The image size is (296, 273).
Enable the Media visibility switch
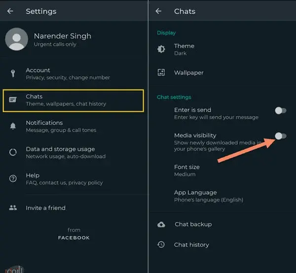tap(281, 136)
